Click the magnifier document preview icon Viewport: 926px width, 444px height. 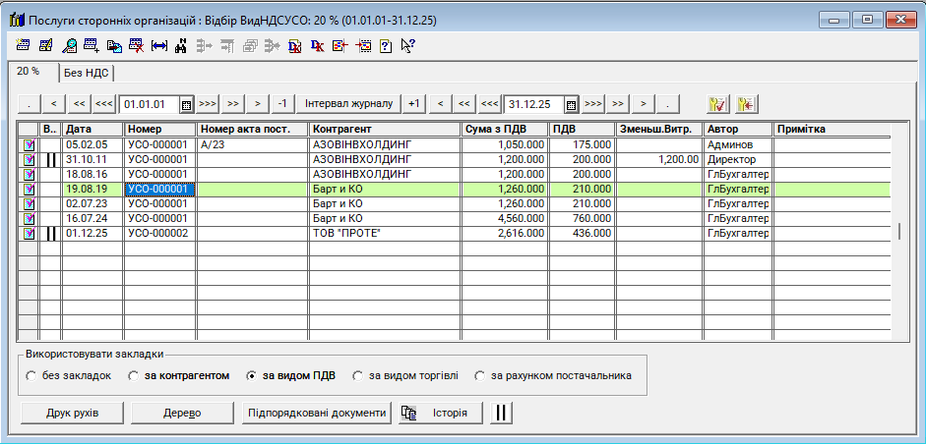coord(70,45)
